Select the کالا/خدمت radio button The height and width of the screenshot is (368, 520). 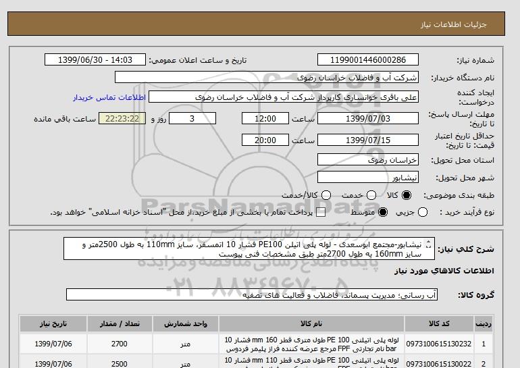pyautogui.click(x=326, y=195)
